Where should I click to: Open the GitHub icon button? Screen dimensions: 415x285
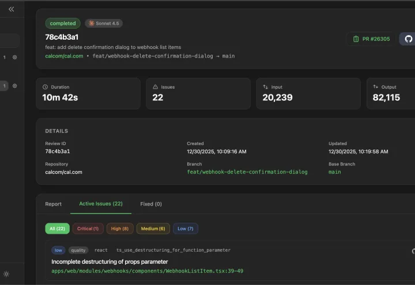pos(408,39)
